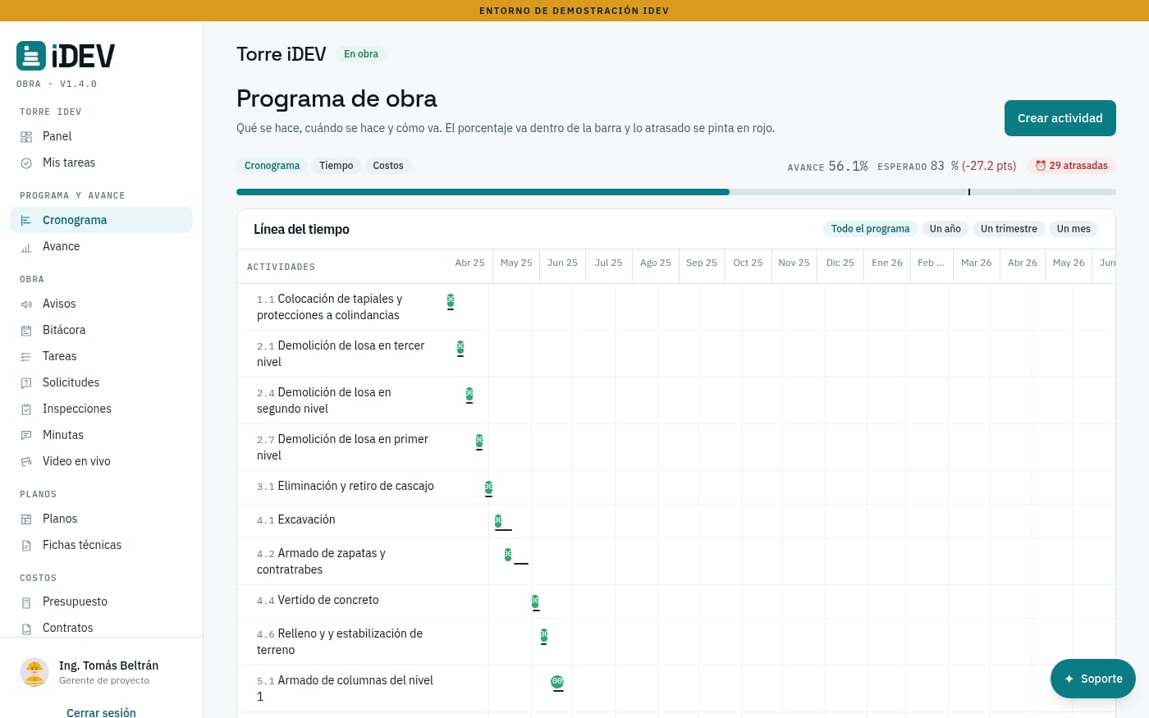Set timeline range to Un mes
Screen dimensions: 1149x718
point(1073,229)
